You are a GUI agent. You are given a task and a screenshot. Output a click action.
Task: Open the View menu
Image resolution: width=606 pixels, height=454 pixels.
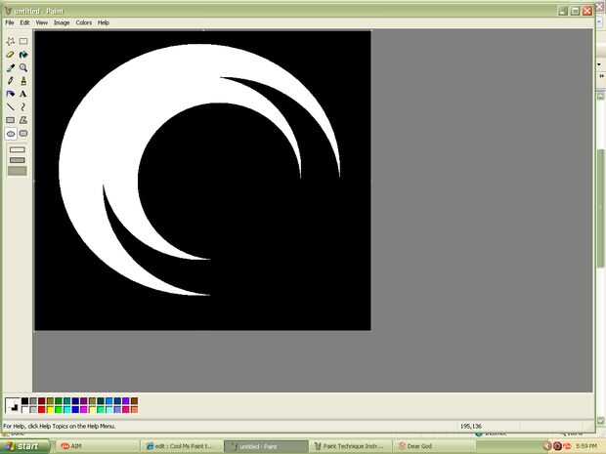tap(42, 22)
